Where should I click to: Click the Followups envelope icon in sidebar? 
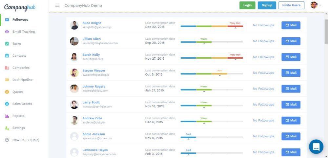point(7,20)
